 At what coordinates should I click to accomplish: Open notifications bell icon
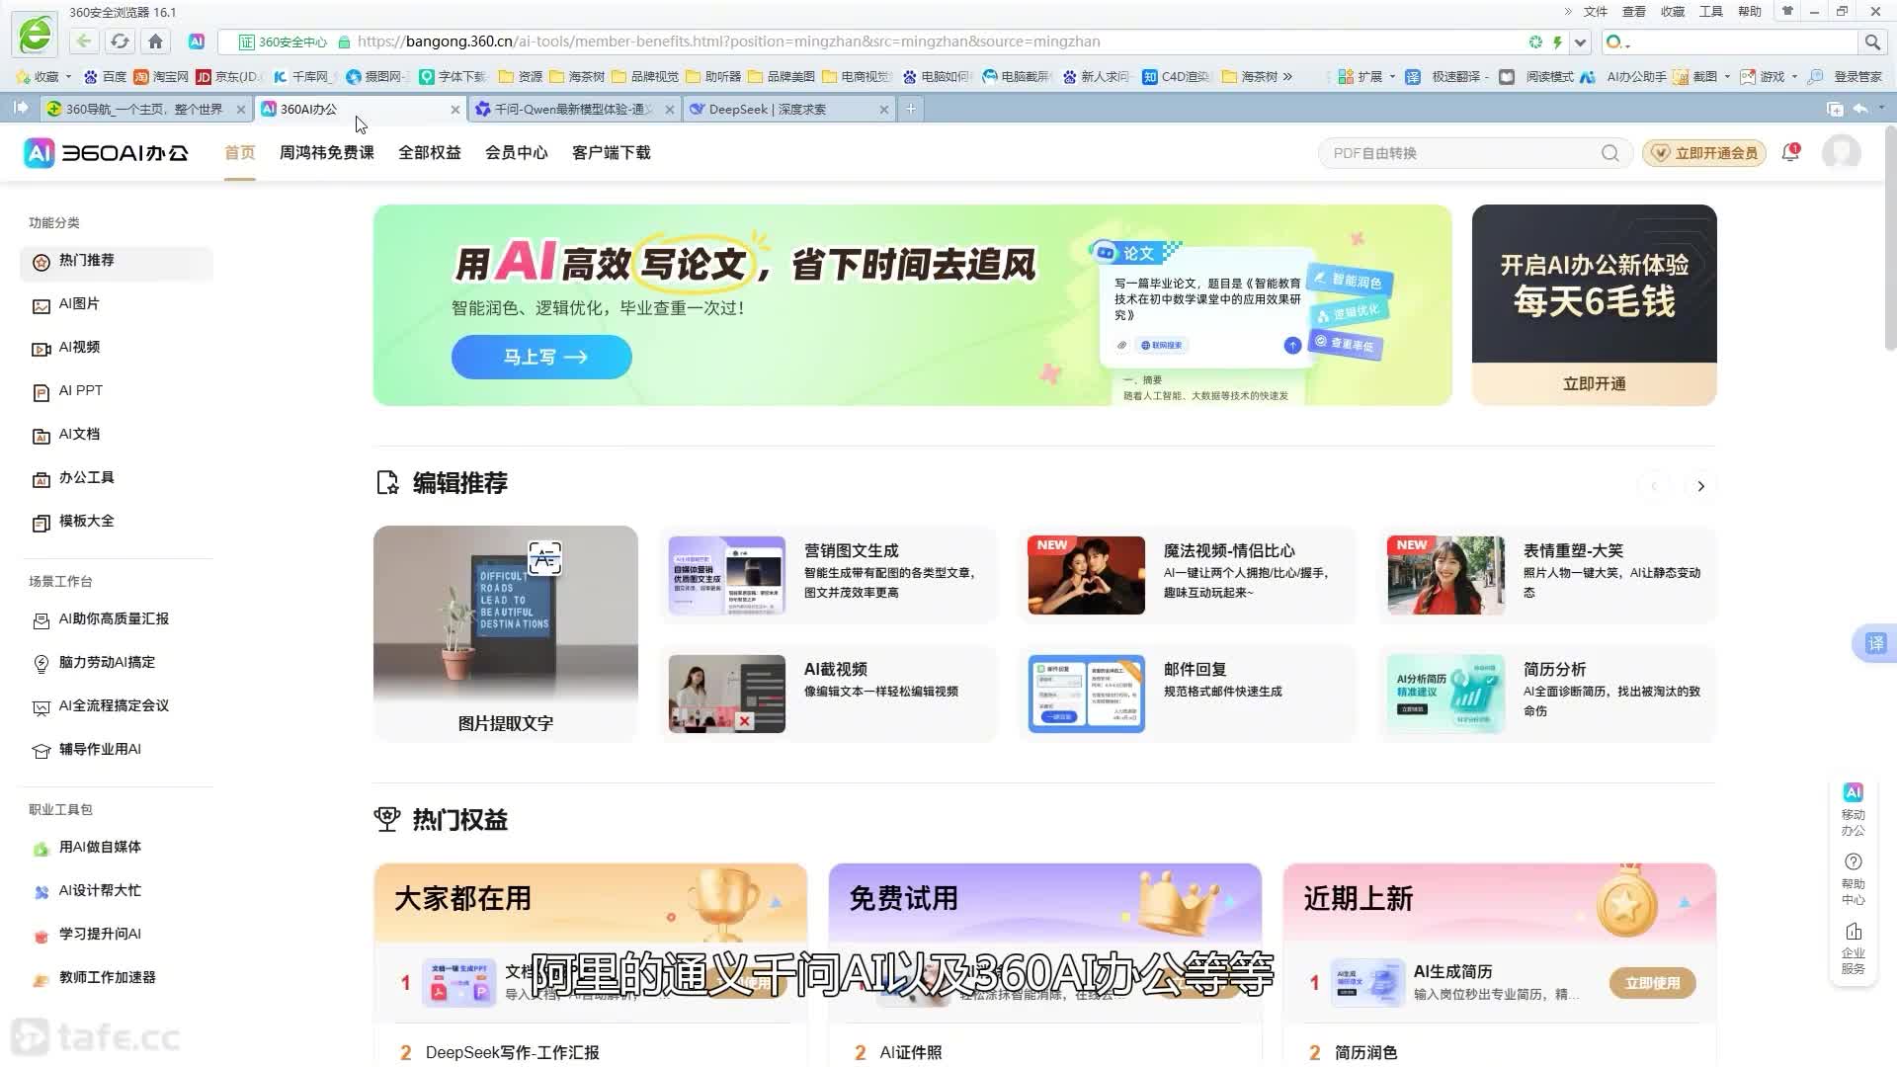1790,153
